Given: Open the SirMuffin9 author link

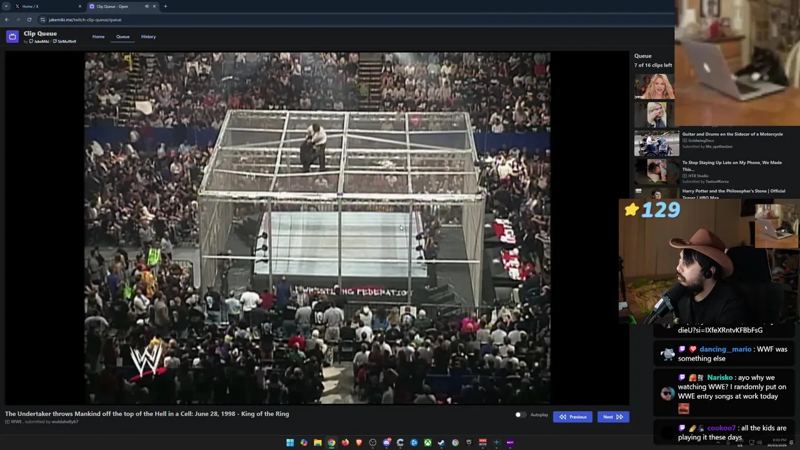Looking at the screenshot, I should click(x=64, y=41).
